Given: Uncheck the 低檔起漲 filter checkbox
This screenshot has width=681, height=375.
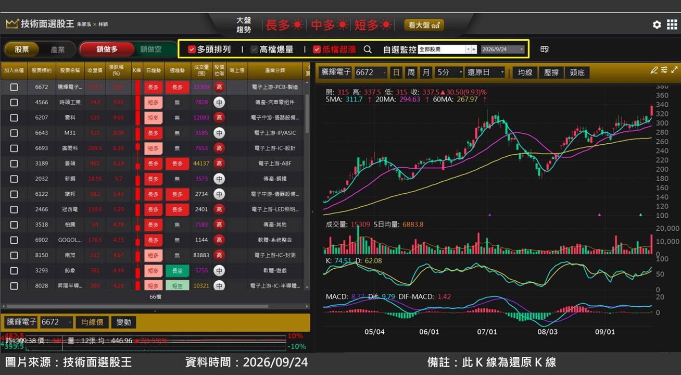Looking at the screenshot, I should 317,49.
